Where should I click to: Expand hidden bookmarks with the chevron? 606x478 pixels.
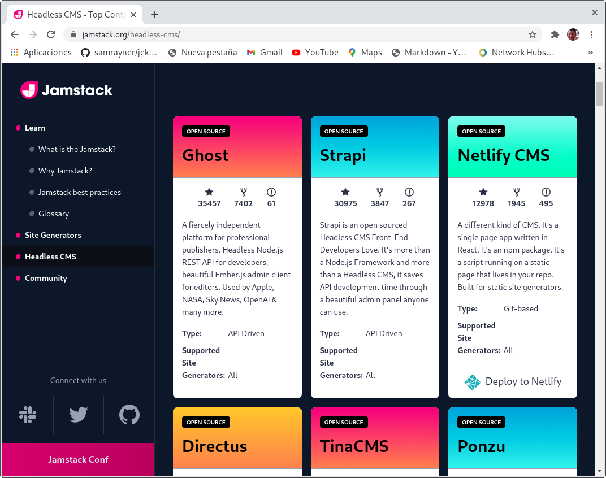click(x=591, y=53)
